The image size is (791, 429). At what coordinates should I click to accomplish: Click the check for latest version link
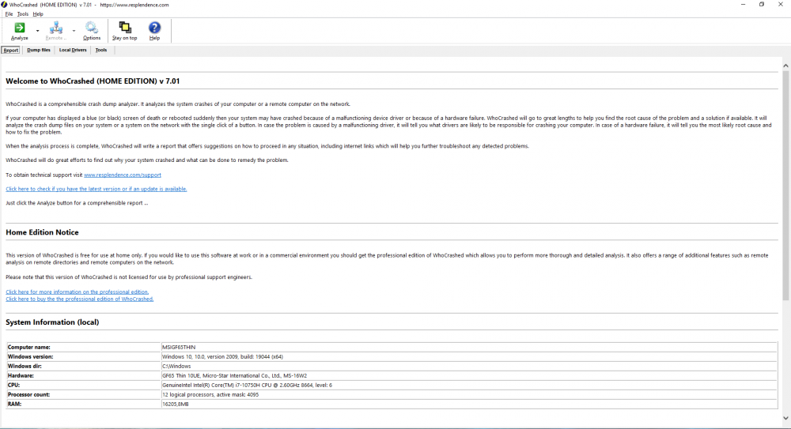coord(97,189)
